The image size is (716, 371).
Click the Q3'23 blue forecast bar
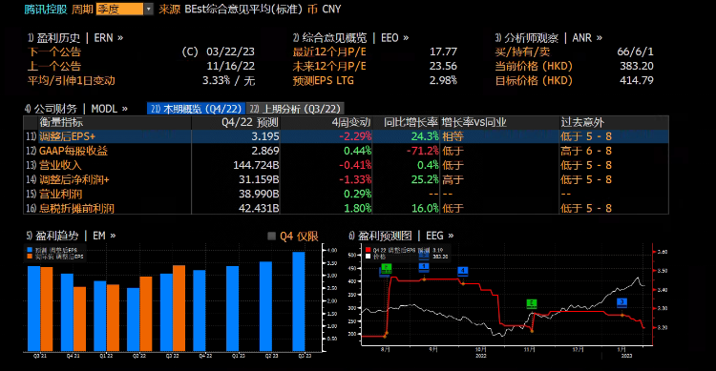299,301
